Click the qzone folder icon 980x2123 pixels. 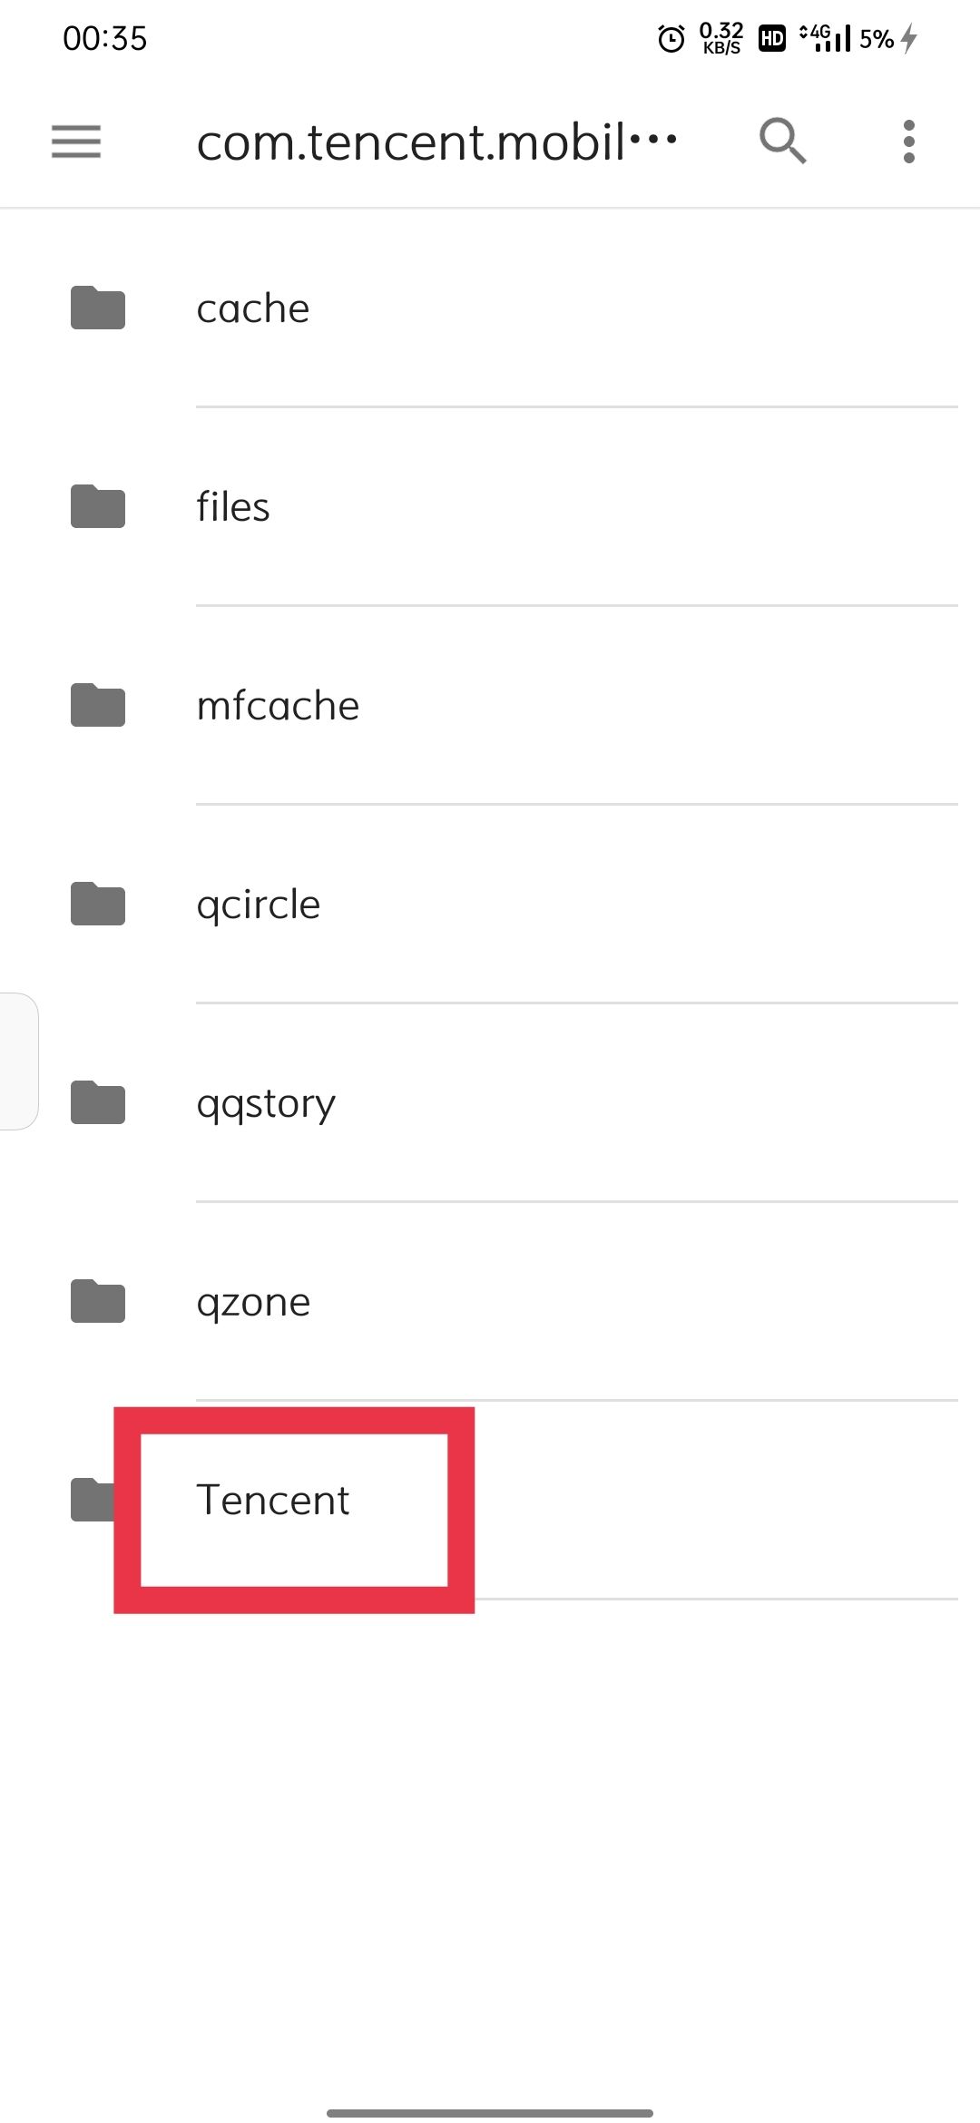point(97,1303)
